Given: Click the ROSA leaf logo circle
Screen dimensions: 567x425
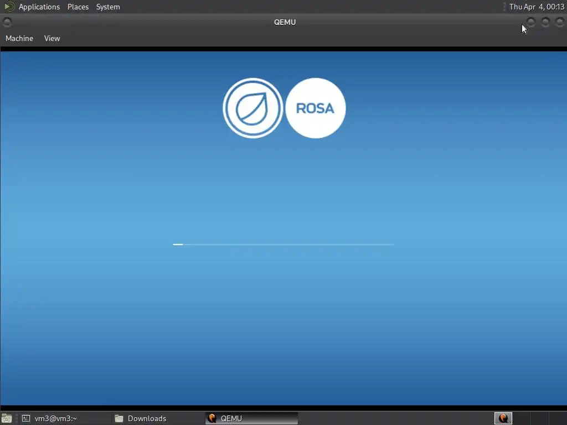Looking at the screenshot, I should [x=252, y=108].
